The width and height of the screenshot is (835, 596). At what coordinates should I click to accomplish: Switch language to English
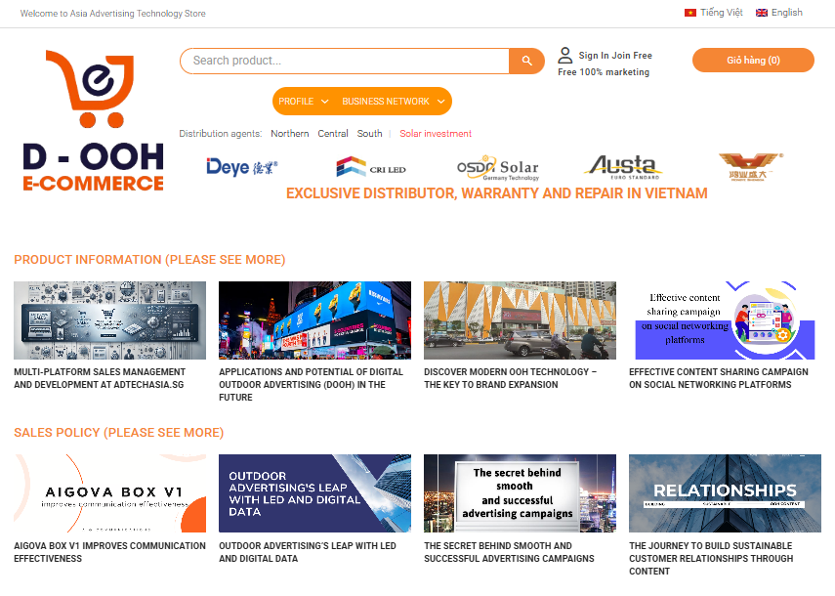779,13
